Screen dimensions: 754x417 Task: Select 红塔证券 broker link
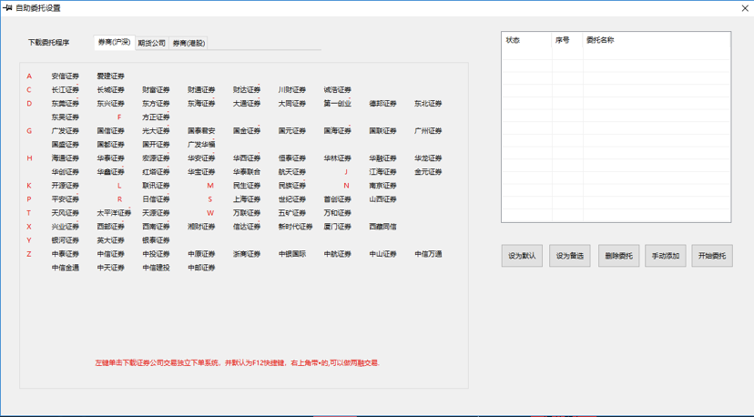[x=156, y=172]
